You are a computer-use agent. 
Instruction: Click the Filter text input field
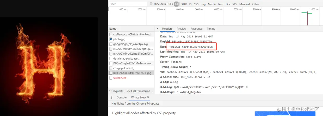[128, 4]
